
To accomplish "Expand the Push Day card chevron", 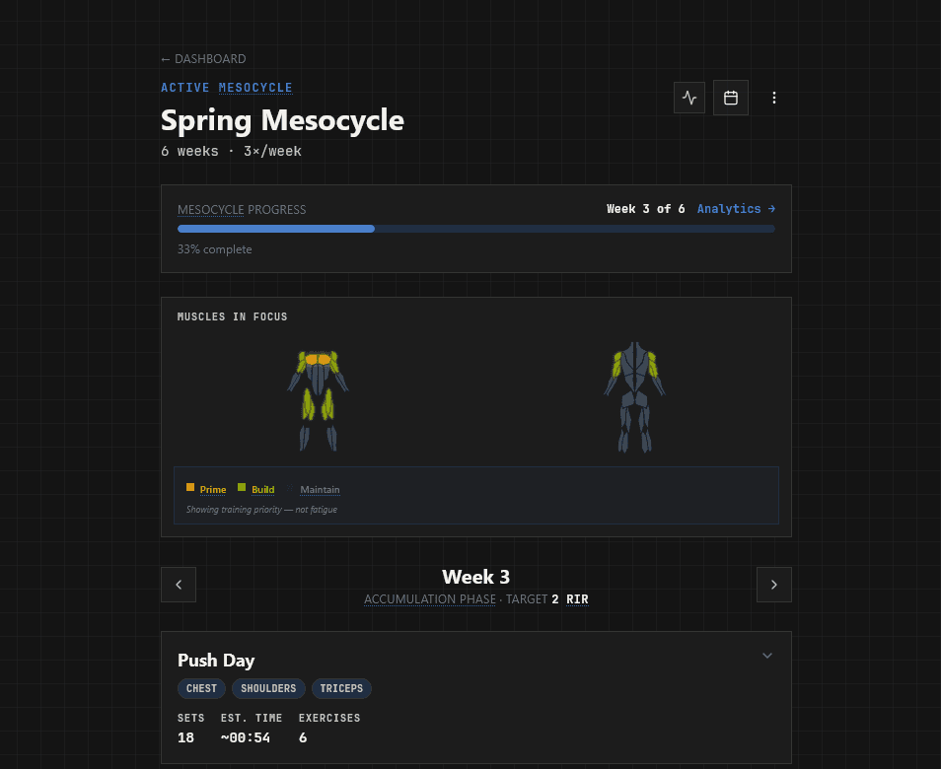I will pyautogui.click(x=767, y=656).
